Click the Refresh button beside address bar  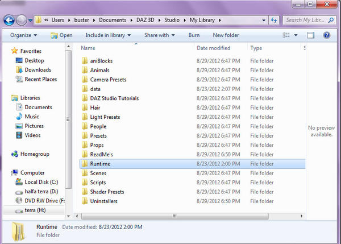click(274, 20)
